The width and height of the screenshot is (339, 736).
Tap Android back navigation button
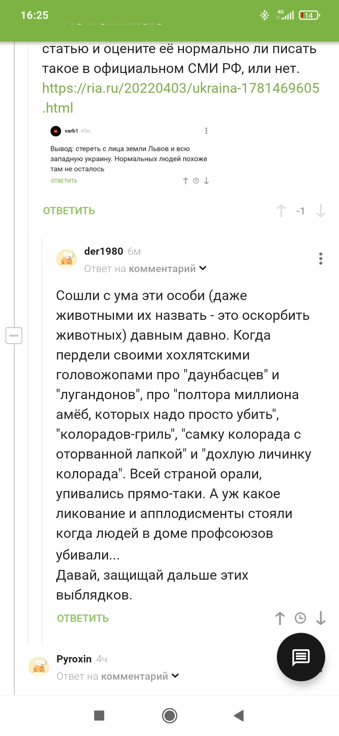(x=239, y=716)
